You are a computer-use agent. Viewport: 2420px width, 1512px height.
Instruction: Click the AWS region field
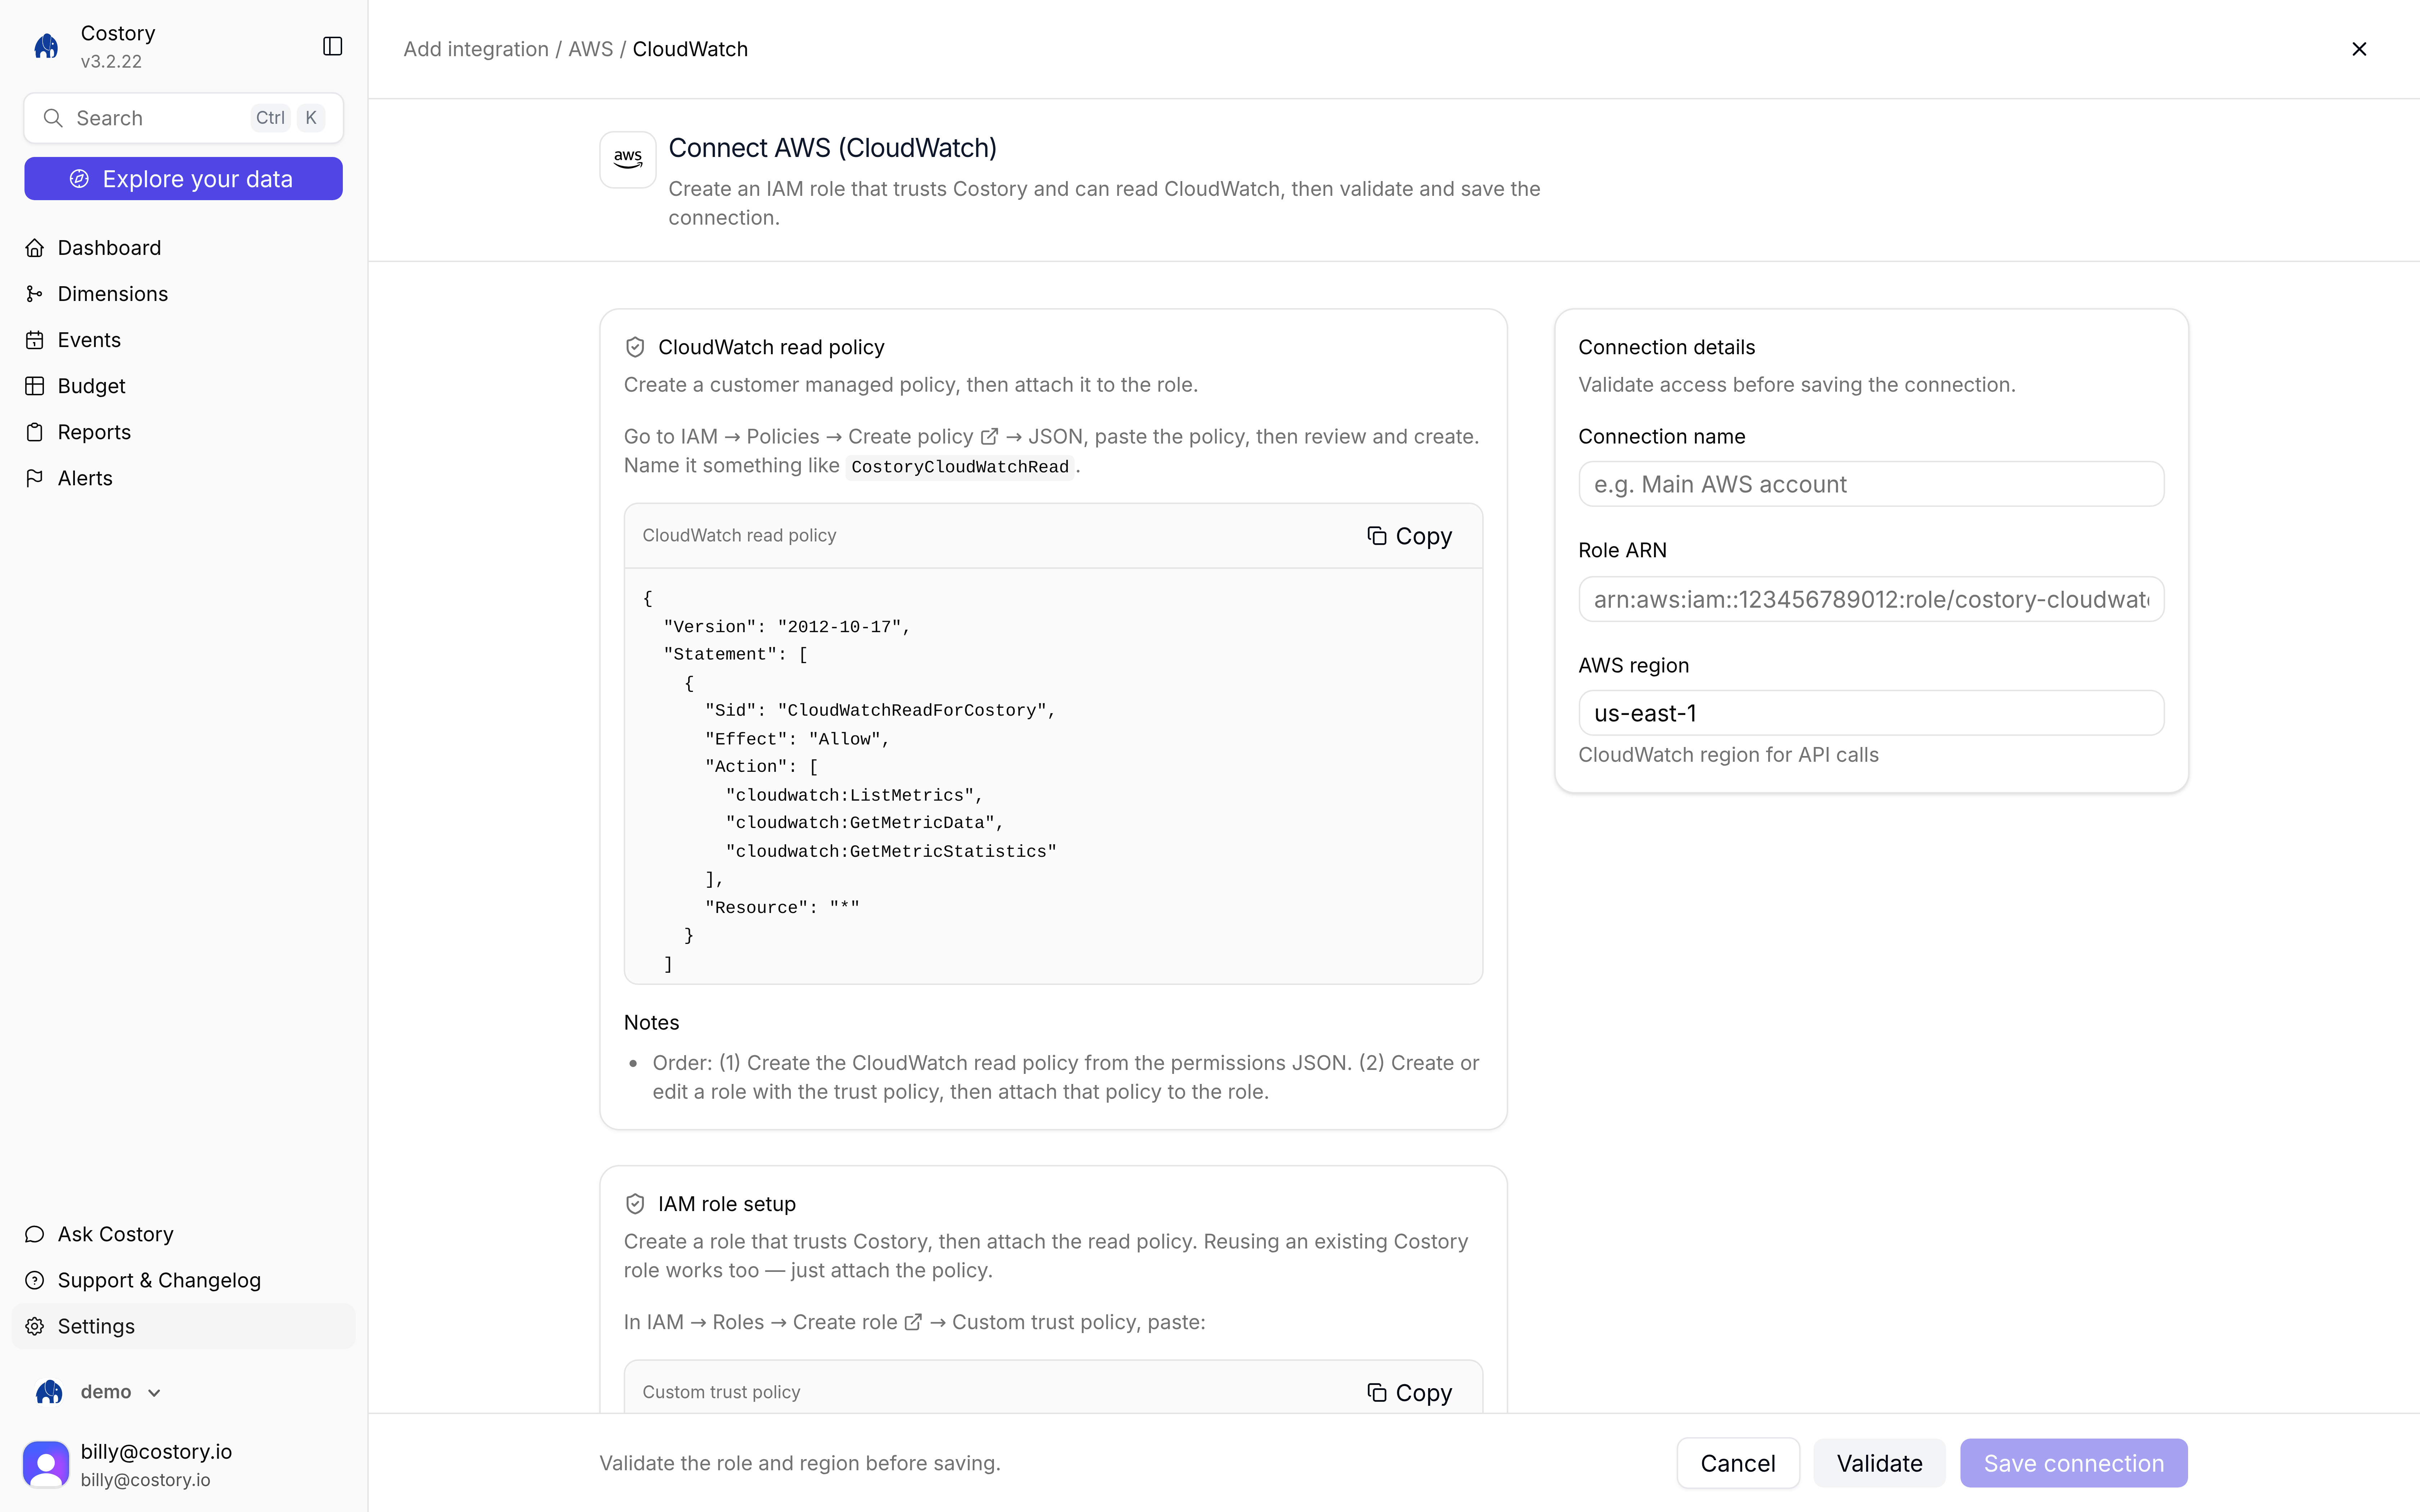click(x=1871, y=713)
